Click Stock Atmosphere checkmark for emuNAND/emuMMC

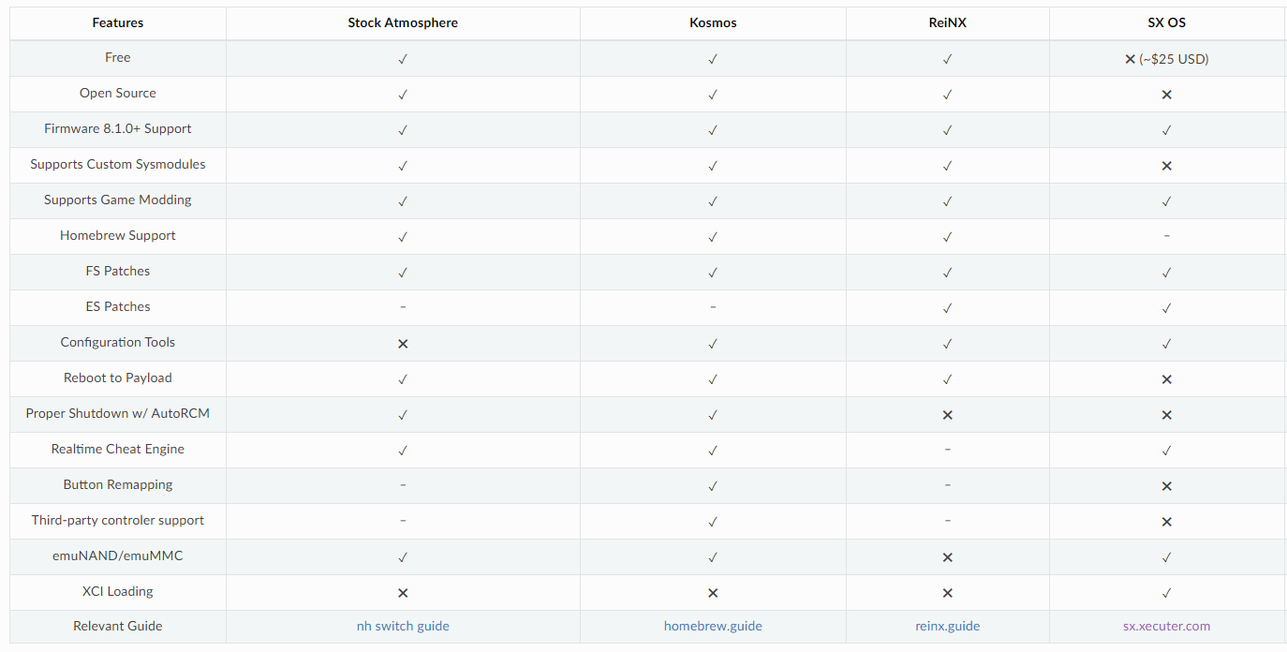403,557
